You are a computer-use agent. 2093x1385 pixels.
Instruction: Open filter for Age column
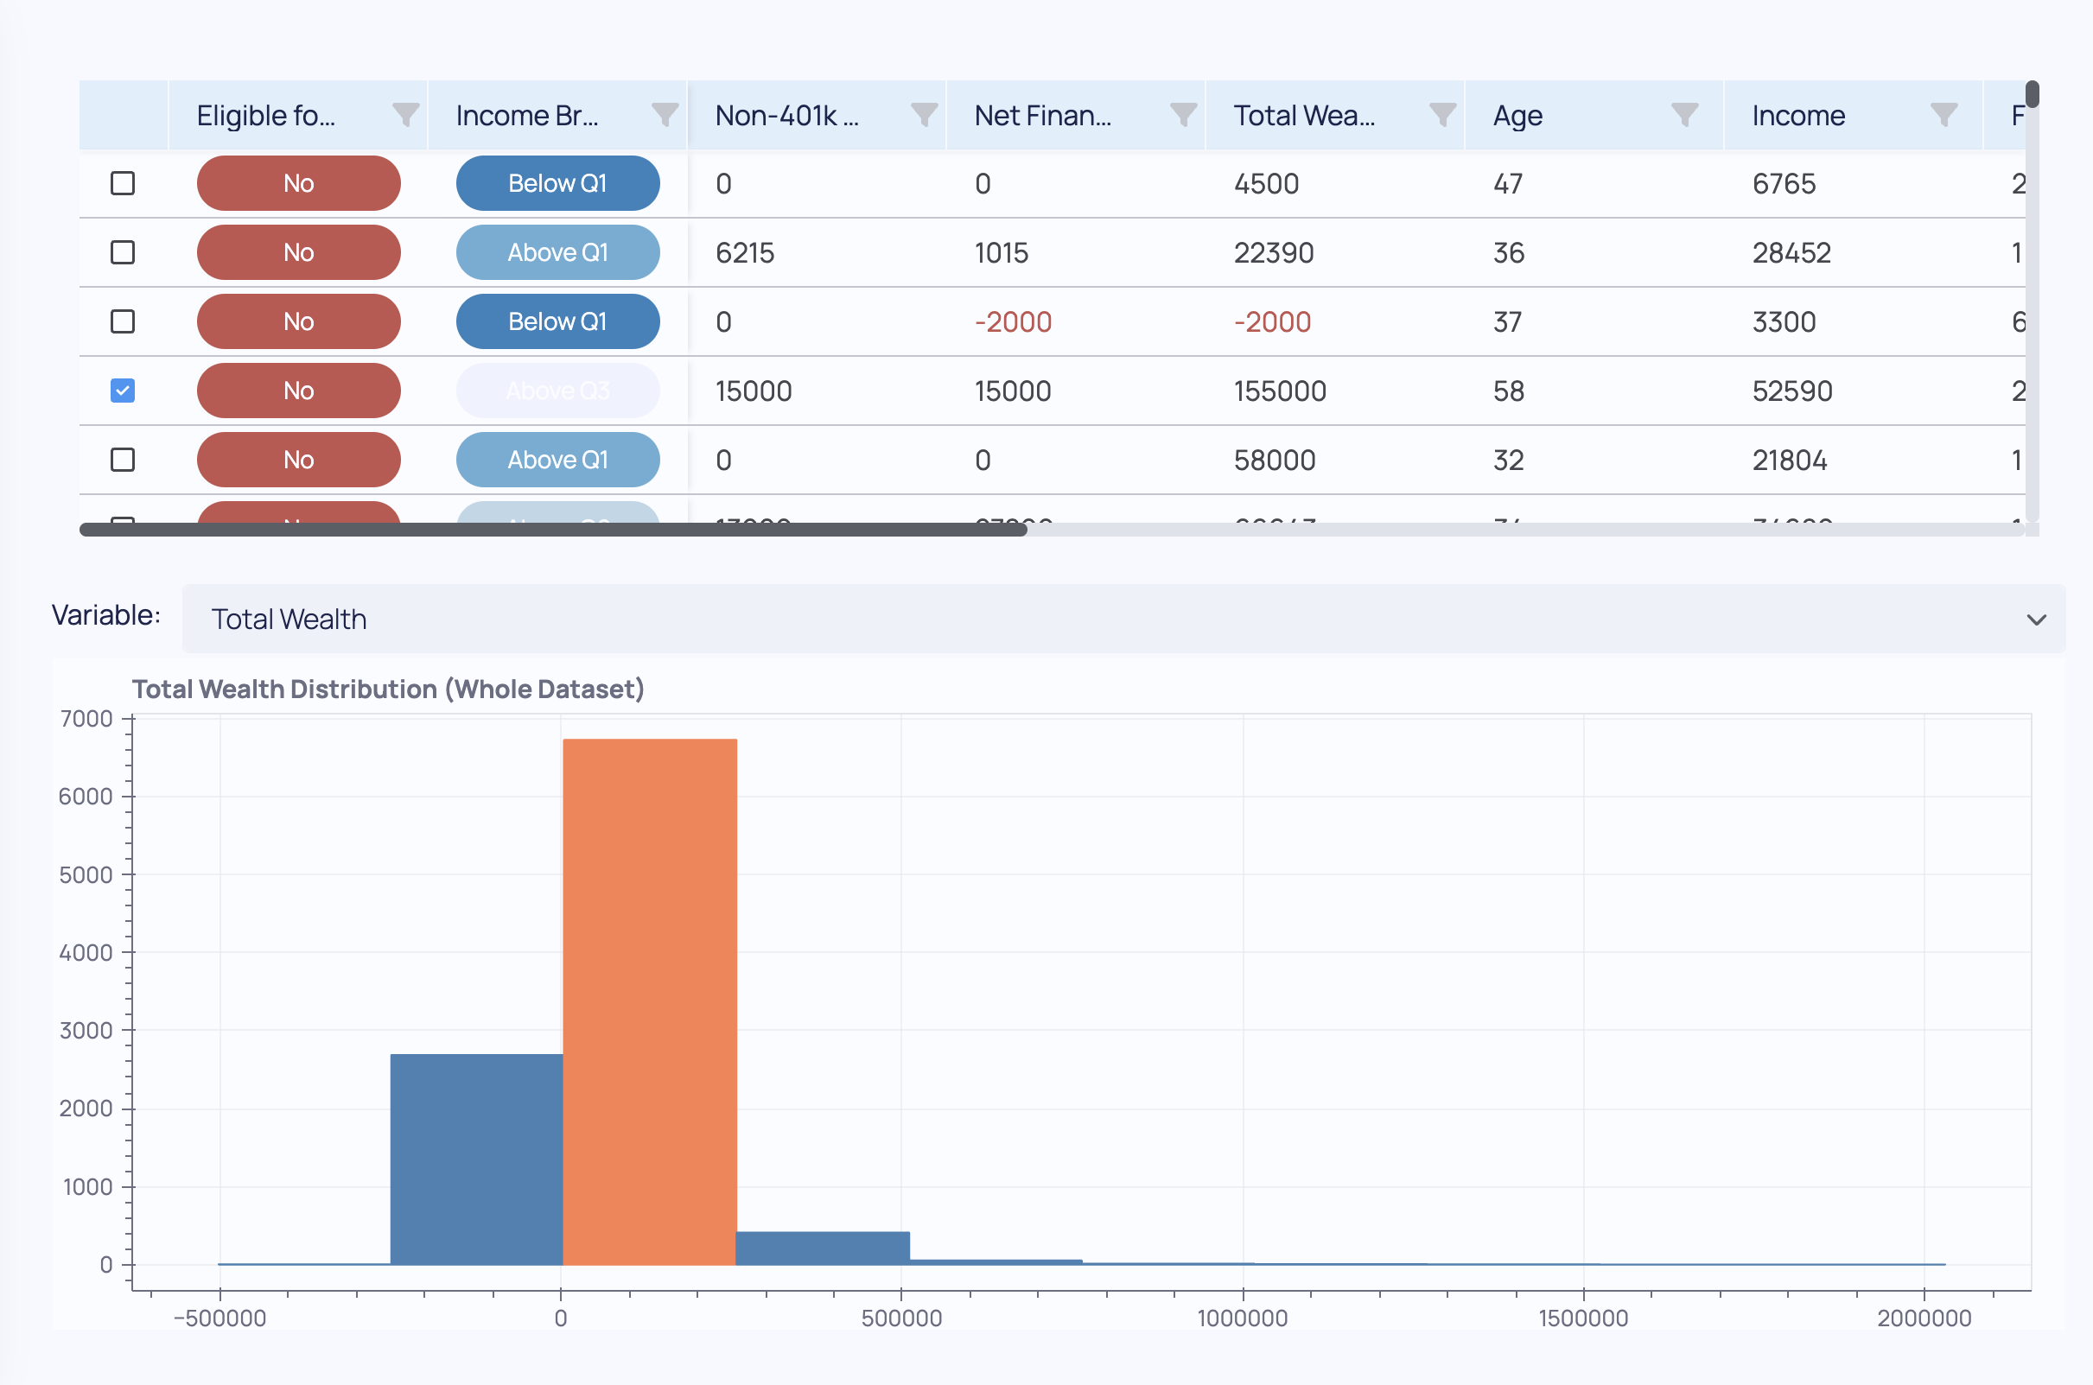1684,115
